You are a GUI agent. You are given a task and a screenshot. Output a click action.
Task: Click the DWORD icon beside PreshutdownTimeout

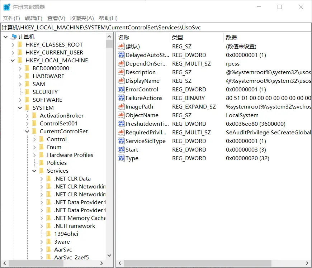(x=121, y=124)
